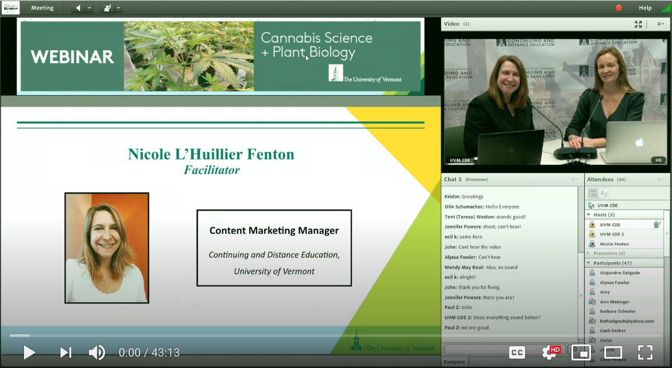672x368 pixels.
Task: Click the raise hand status icon
Action: (x=107, y=8)
